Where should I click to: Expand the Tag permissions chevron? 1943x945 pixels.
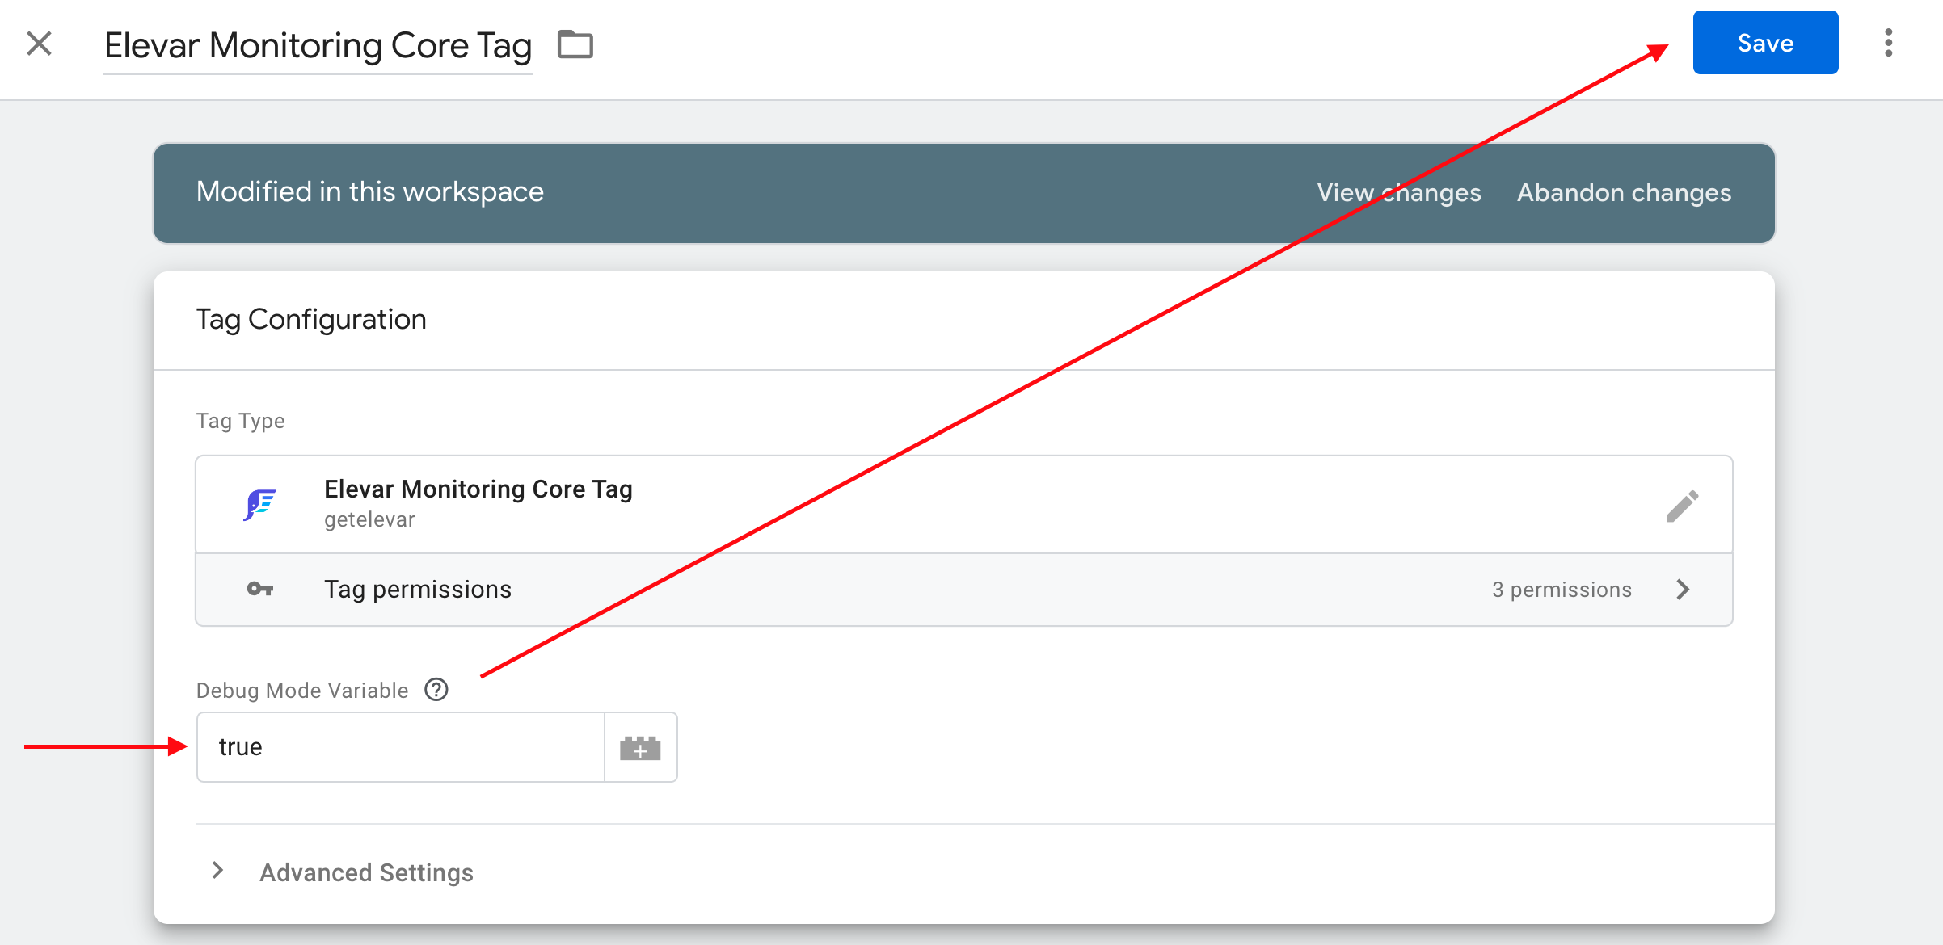click(1683, 590)
